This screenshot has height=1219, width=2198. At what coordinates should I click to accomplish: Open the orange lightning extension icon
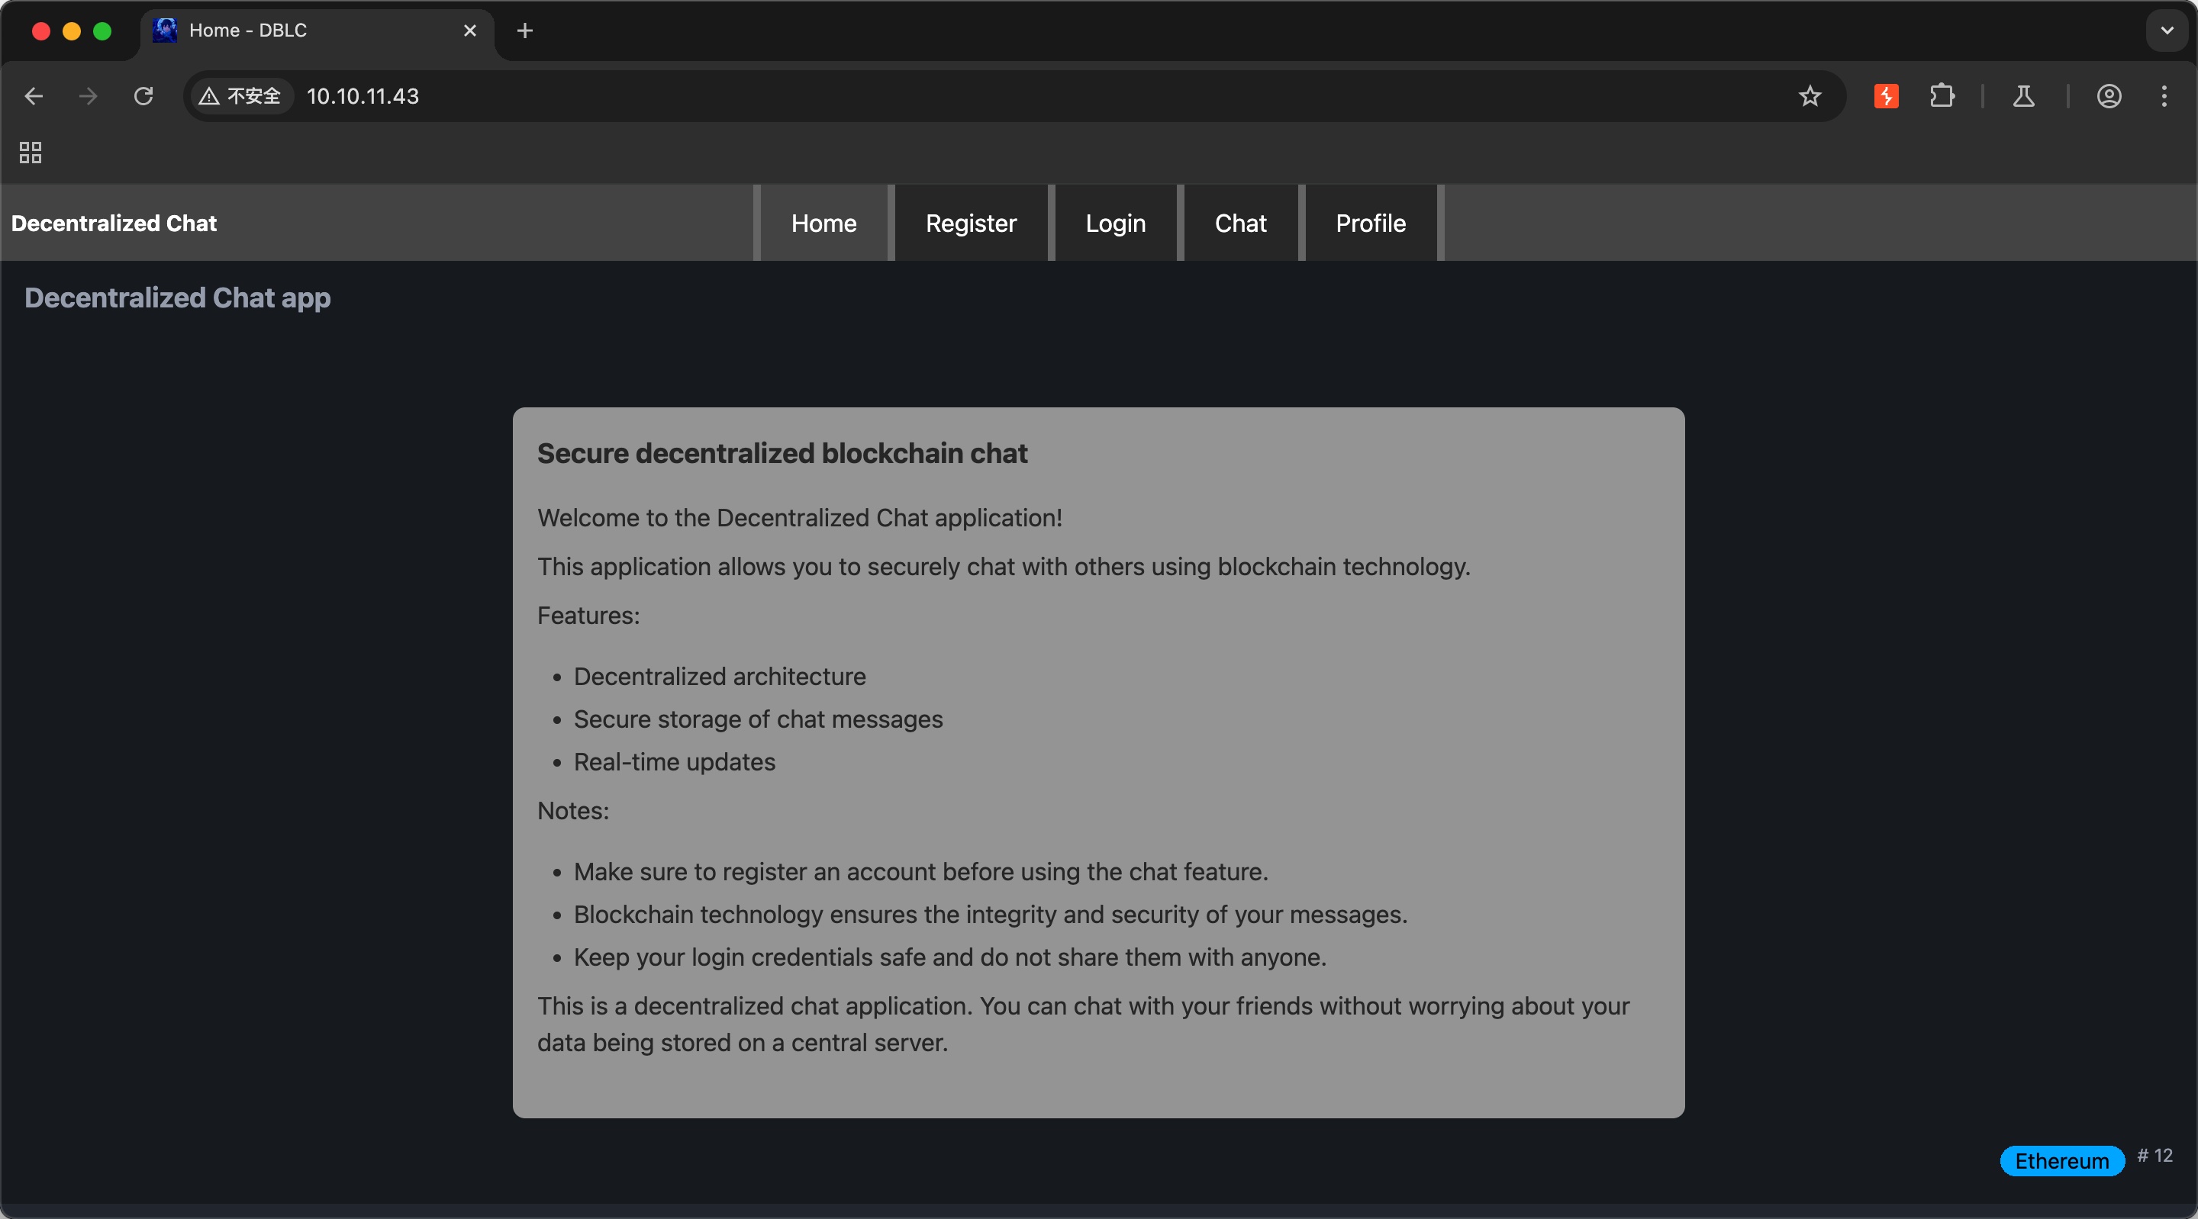tap(1886, 96)
